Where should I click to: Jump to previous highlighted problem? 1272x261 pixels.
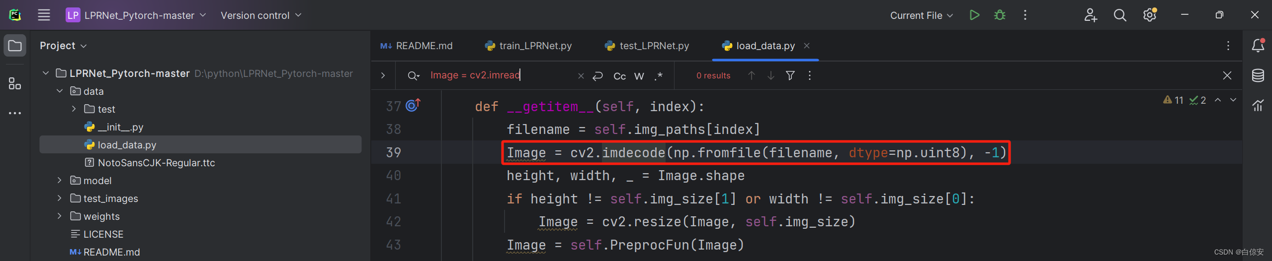pos(1218,100)
